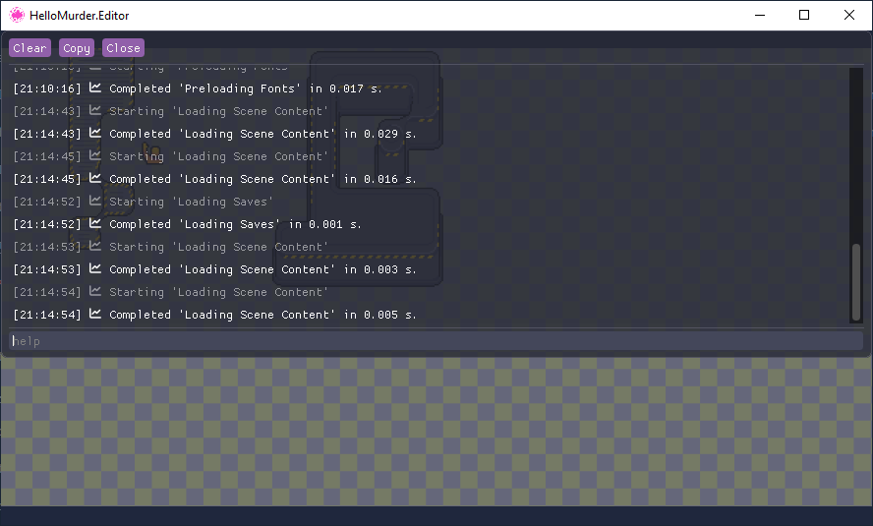This screenshot has width=873, height=526.
Task: Click the Clear button in the console
Action: coord(29,48)
